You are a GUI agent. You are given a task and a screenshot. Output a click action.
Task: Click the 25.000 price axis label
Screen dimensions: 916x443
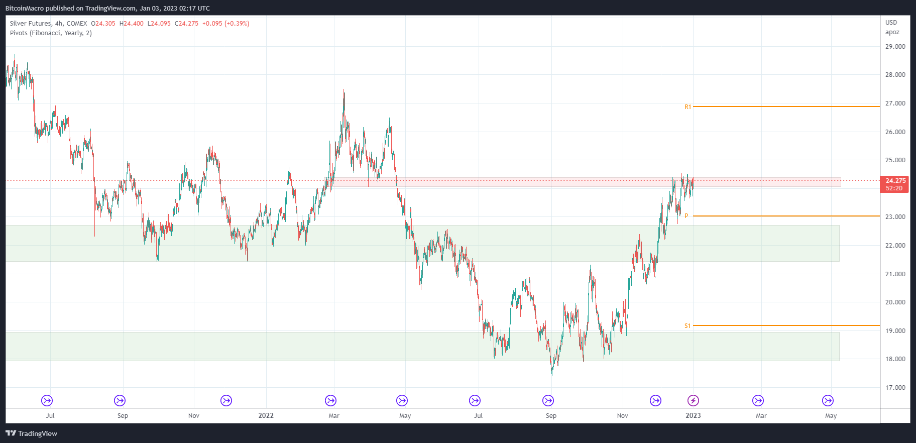(895, 160)
